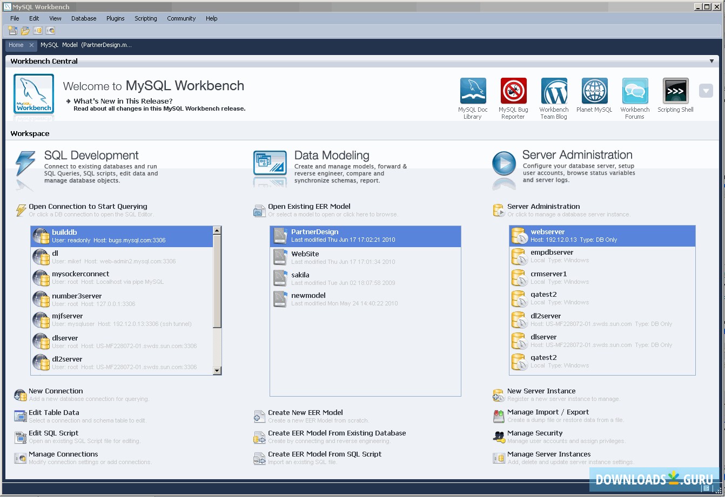Click the Edit SQL Script icon
Viewport: 725px width, 497px height.
[x=20, y=437]
